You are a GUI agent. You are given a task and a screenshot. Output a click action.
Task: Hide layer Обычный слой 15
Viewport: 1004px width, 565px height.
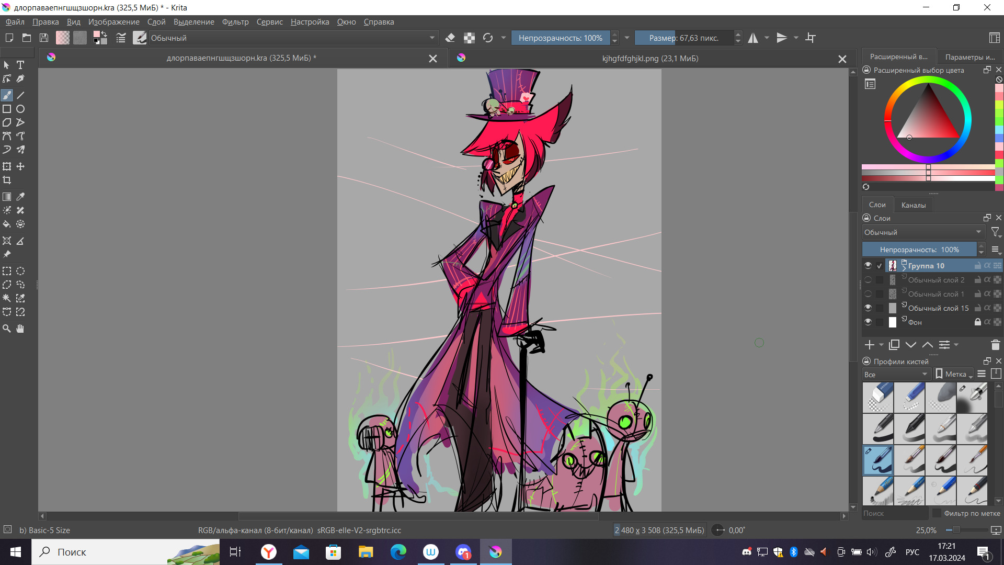pos(868,308)
